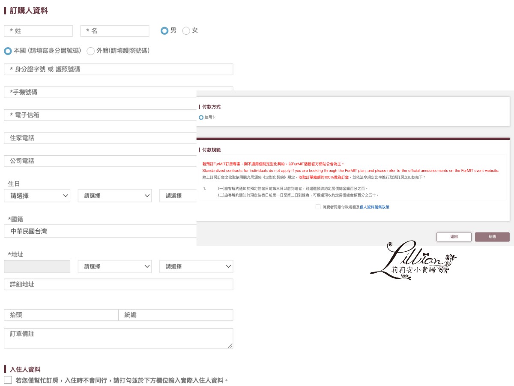Check the 消費者同意付款規範 agreement checkbox
Viewport: 514px width, 386px height.
[x=318, y=207]
